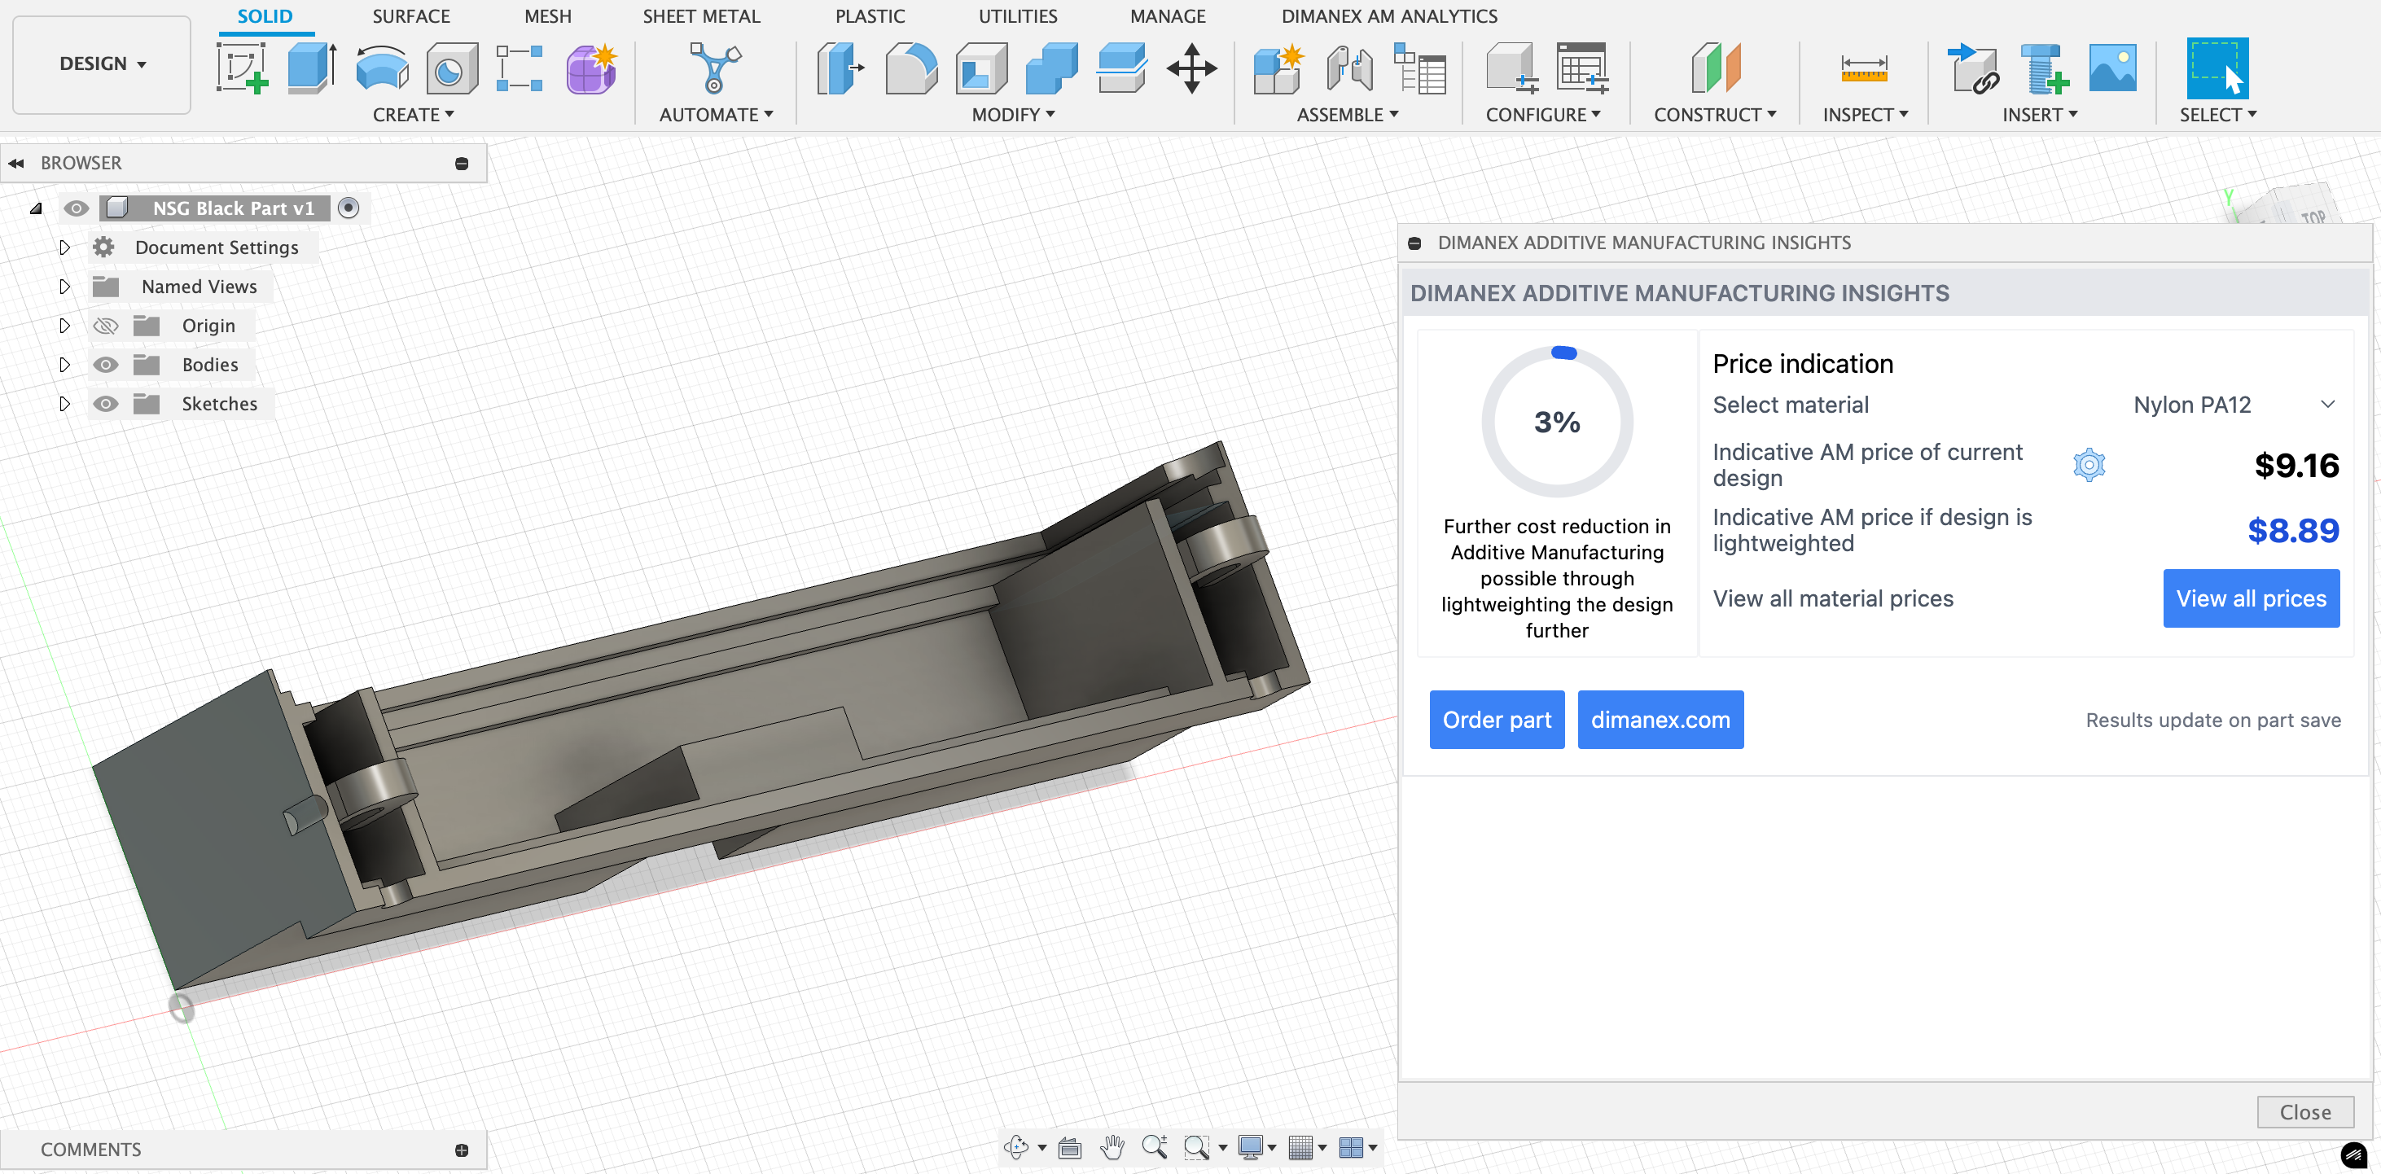Select the Revolve tool icon
Viewport: 2381px width, 1174px height.
[382, 68]
